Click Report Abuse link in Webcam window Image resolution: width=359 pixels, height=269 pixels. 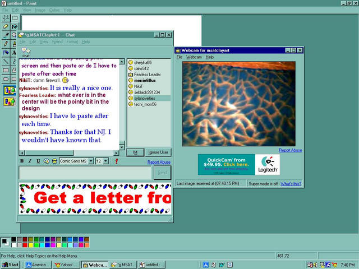coord(291,150)
